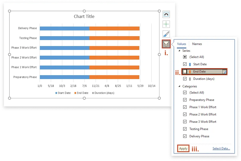
Task: Open Chart Elements plus button
Action: (166, 24)
